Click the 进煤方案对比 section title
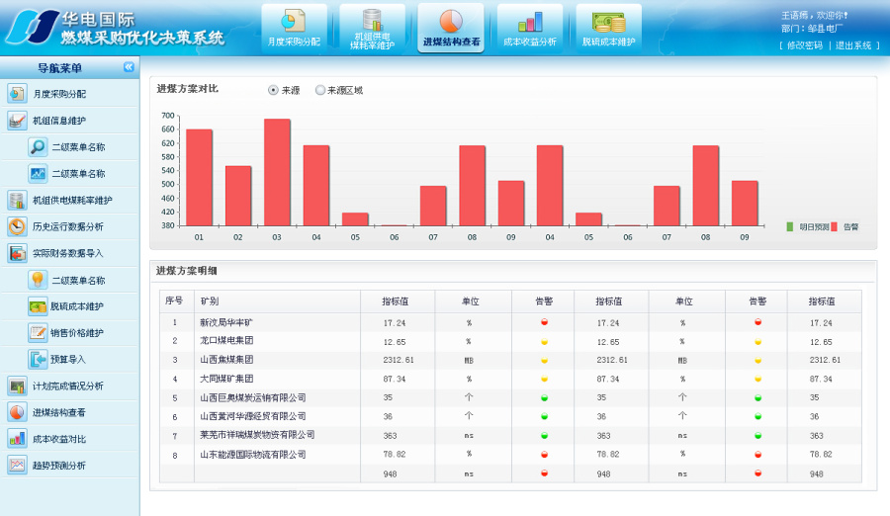This screenshot has width=890, height=516. click(187, 89)
